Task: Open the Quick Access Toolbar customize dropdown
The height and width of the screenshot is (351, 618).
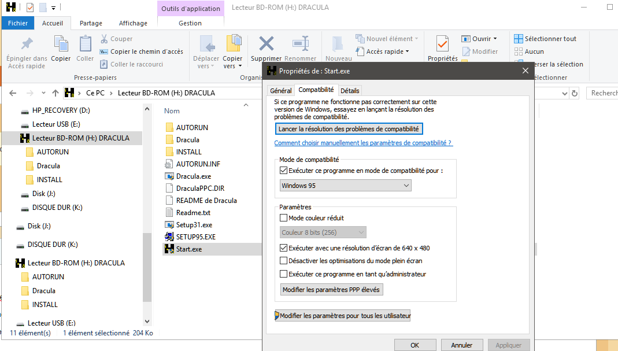Action: (53, 8)
